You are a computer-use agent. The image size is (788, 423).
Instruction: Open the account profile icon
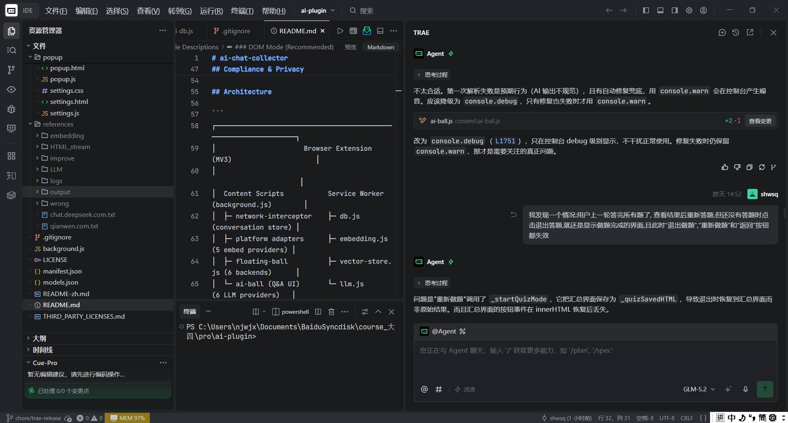[x=703, y=10]
